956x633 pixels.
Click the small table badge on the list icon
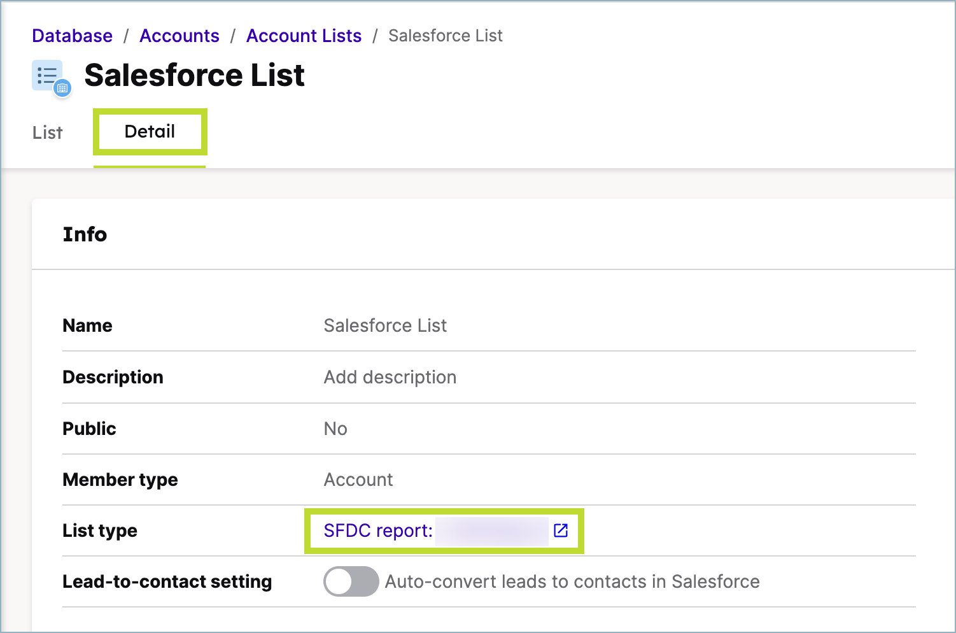[x=62, y=89]
